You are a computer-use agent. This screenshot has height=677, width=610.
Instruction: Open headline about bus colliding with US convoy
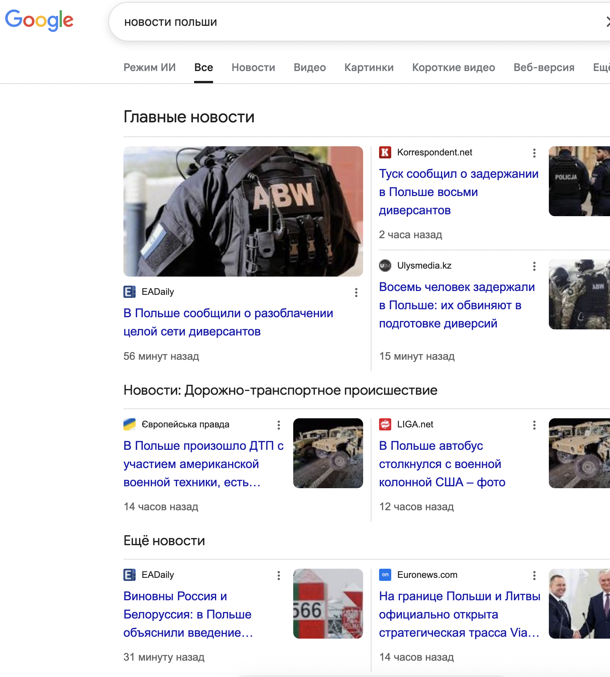(x=442, y=464)
